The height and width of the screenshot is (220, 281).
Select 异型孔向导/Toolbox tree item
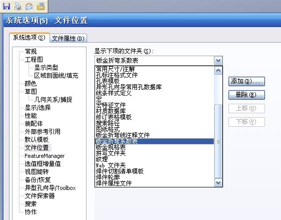click(50, 188)
